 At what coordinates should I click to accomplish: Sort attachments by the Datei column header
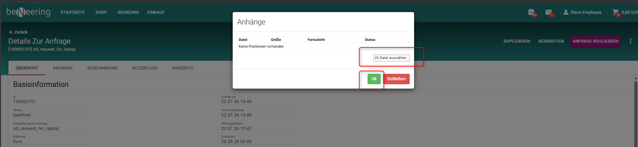253,40
